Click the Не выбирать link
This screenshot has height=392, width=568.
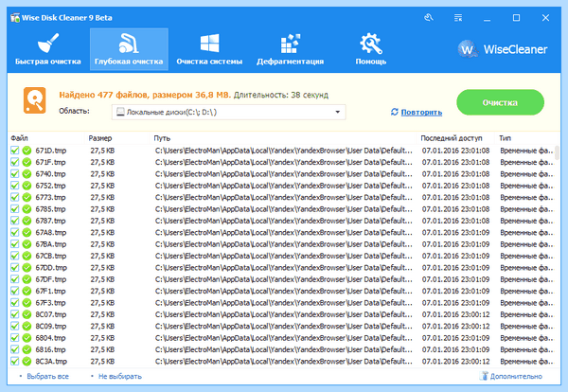[x=120, y=377]
